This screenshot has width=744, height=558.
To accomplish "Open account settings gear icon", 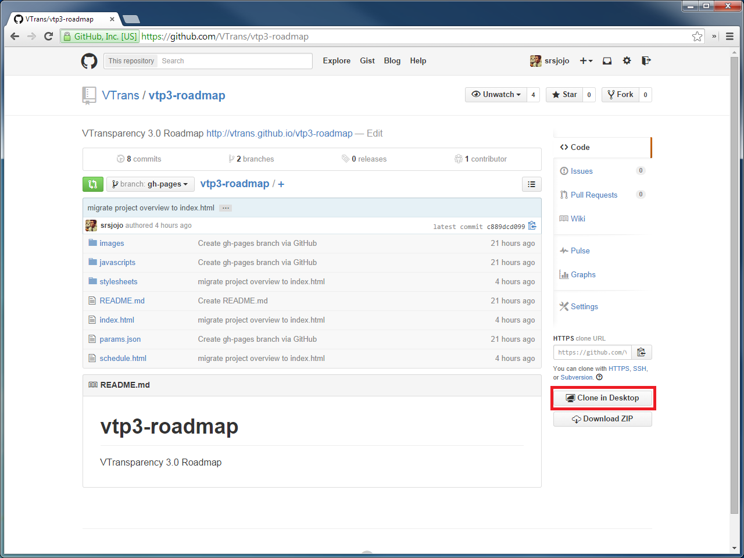I will [x=627, y=60].
